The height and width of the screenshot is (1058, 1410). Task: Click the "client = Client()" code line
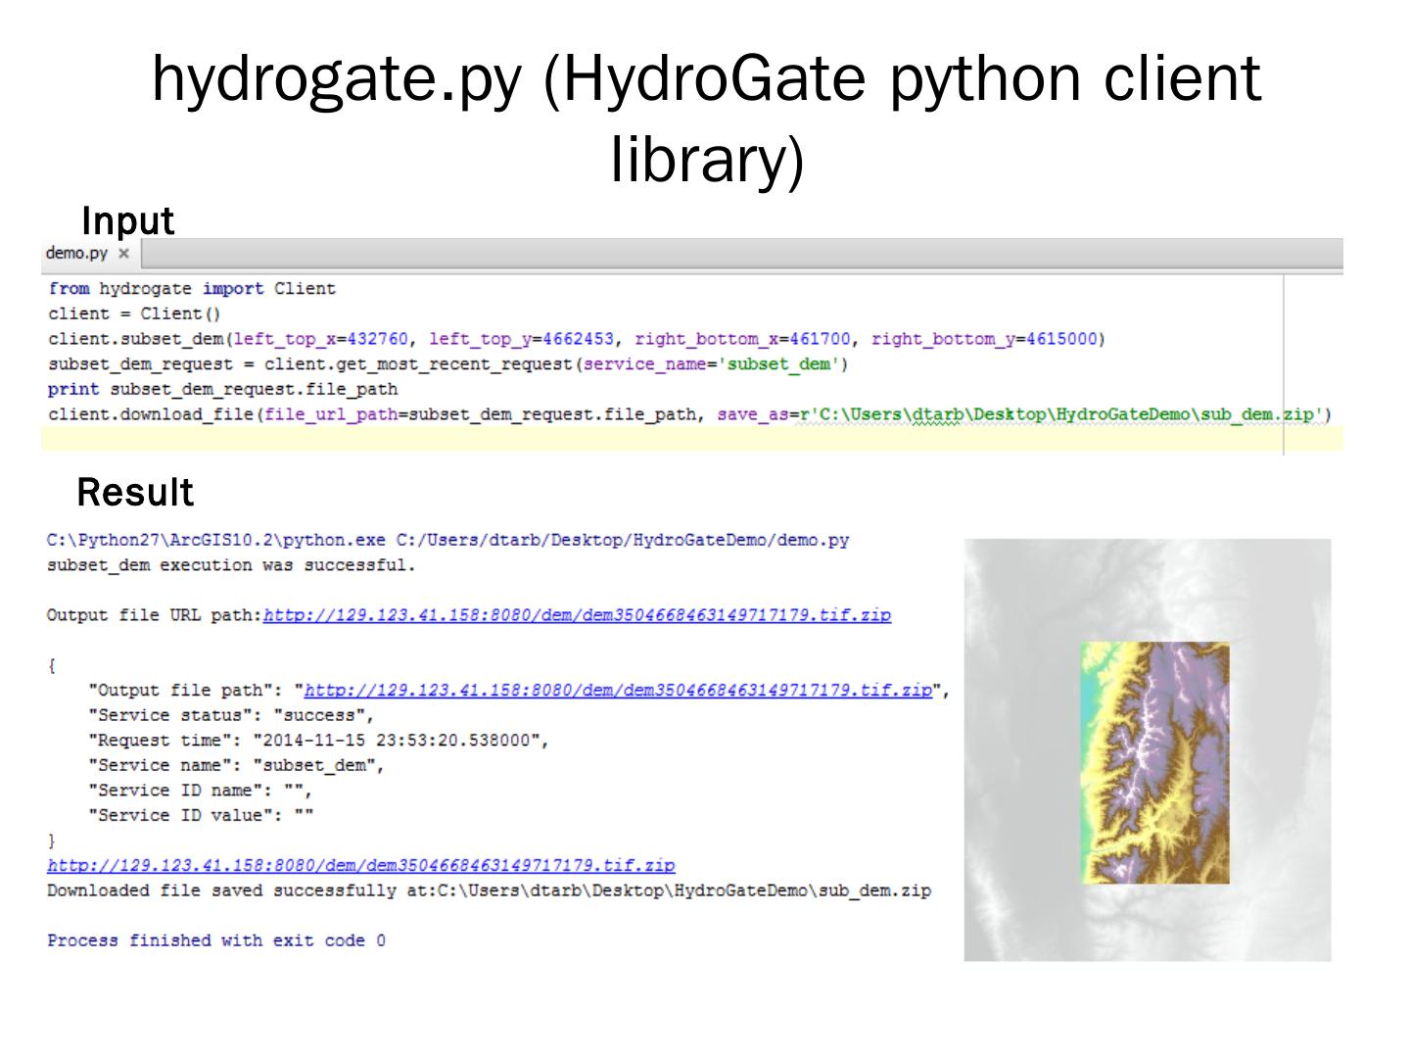[x=134, y=314]
